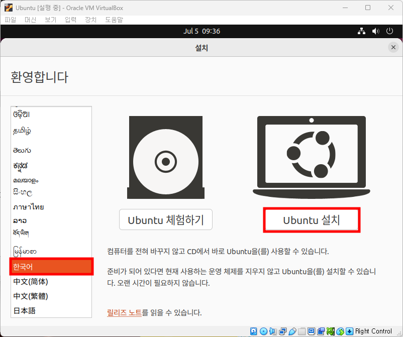Screen dimensions: 403x337
Task: Select 中文(繁體) in the language list
Action: pyautogui.click(x=51, y=296)
